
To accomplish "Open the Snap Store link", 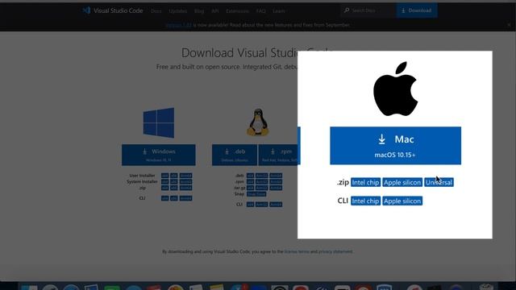I will point(256,194).
